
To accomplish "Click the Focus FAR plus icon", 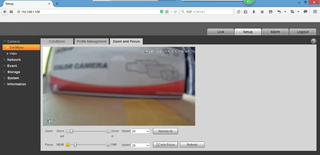I will [x=108, y=144].
